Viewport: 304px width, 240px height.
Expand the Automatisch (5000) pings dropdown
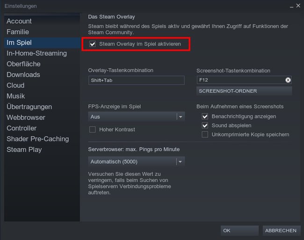point(136,161)
